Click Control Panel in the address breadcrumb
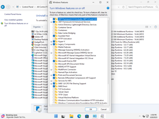Screen dimensions: 159x119 [x=28, y=7]
